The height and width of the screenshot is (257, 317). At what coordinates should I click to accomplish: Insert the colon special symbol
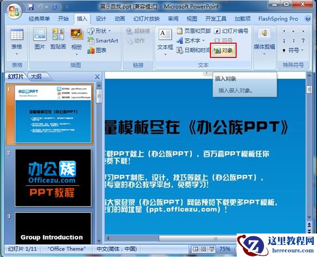tap(293, 40)
